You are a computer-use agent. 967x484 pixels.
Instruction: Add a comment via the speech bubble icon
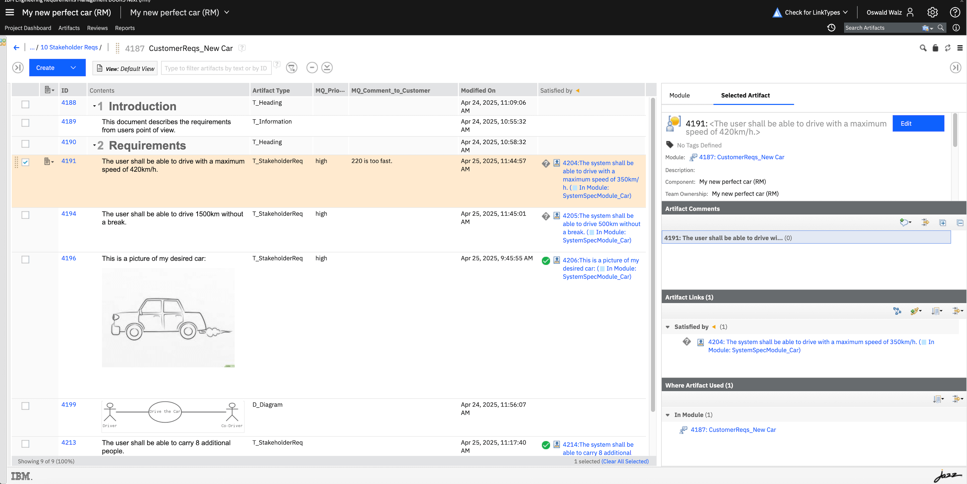904,223
